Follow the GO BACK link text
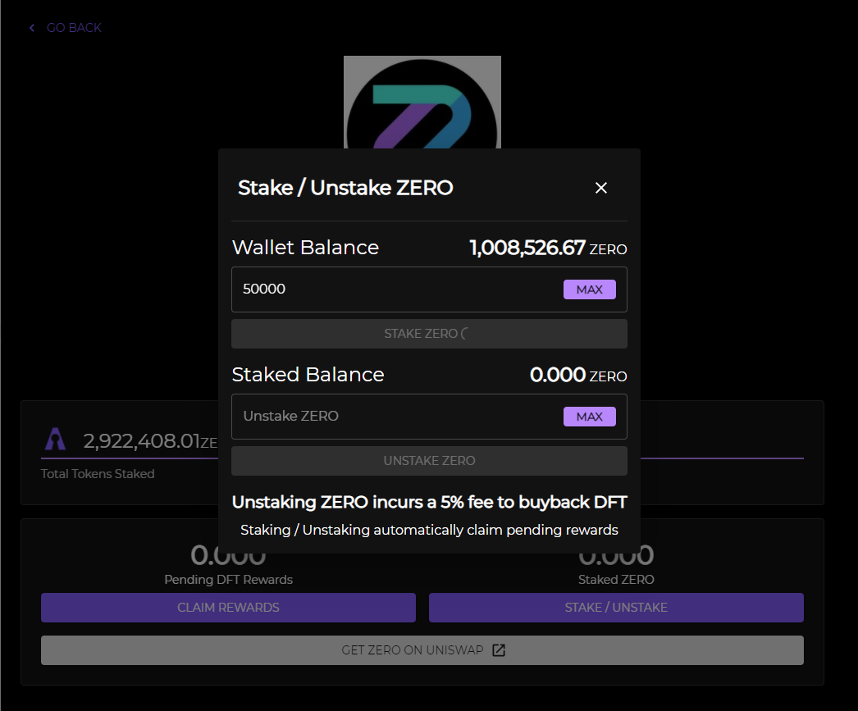The width and height of the screenshot is (858, 711). tap(74, 28)
